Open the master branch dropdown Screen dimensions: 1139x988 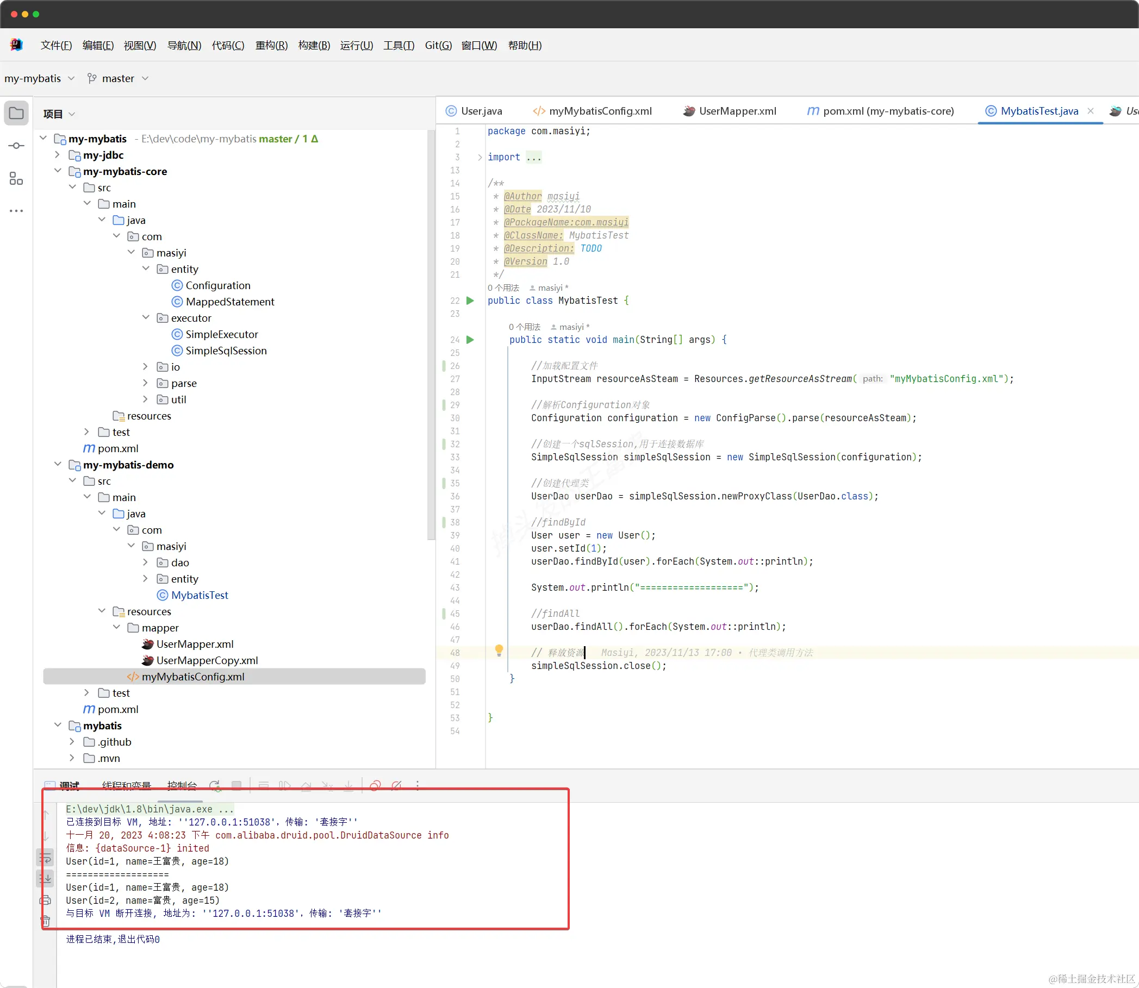tap(118, 78)
